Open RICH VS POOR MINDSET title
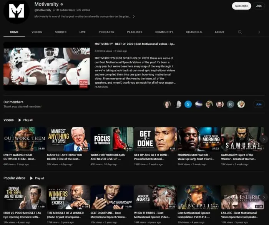This screenshot has height=225, width=269. pos(22,215)
